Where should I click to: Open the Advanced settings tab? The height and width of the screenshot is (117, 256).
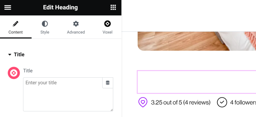76,28
